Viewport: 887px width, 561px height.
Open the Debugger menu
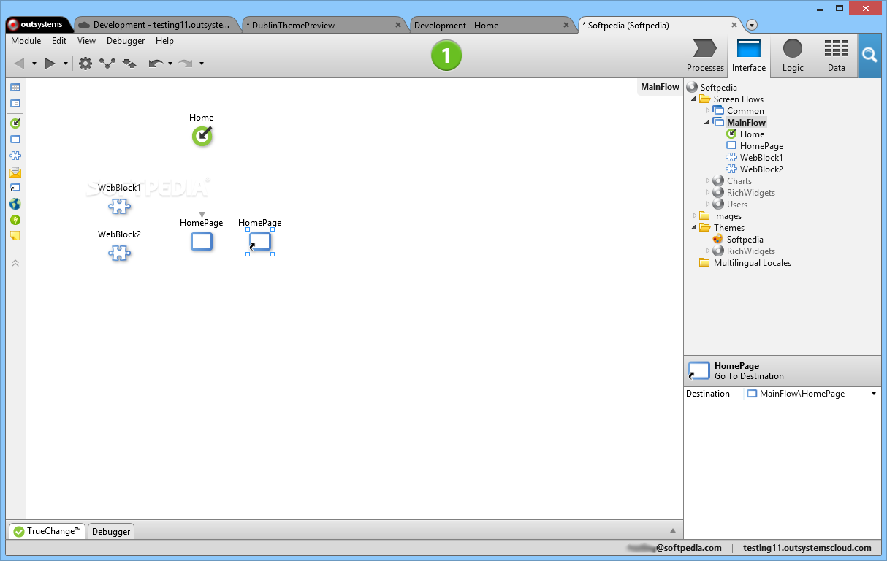(x=126, y=41)
